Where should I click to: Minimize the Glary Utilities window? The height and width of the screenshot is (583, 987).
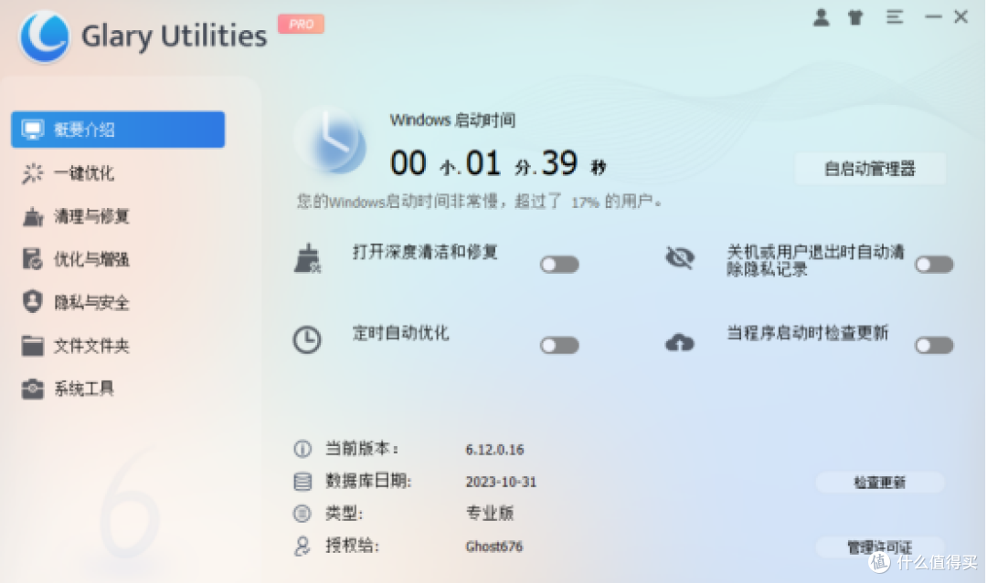[933, 17]
